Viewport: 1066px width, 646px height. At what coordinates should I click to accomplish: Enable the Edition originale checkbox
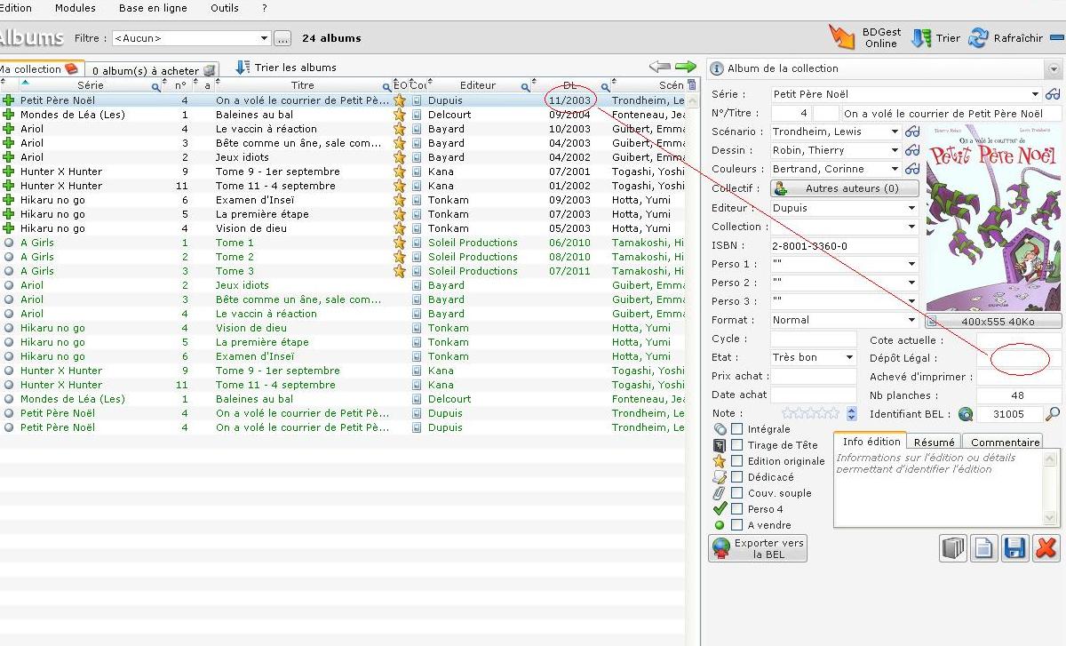(x=737, y=461)
